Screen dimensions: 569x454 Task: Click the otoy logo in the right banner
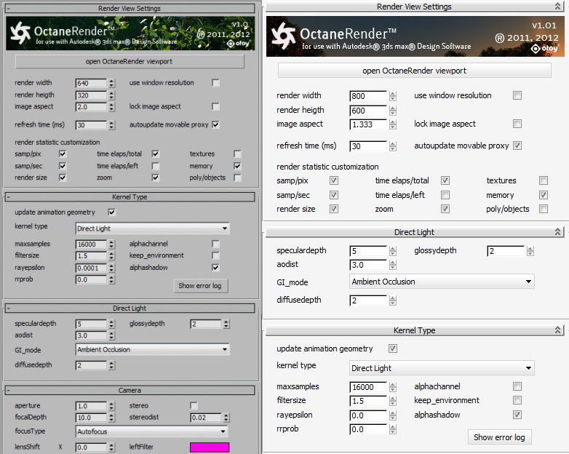click(x=544, y=48)
